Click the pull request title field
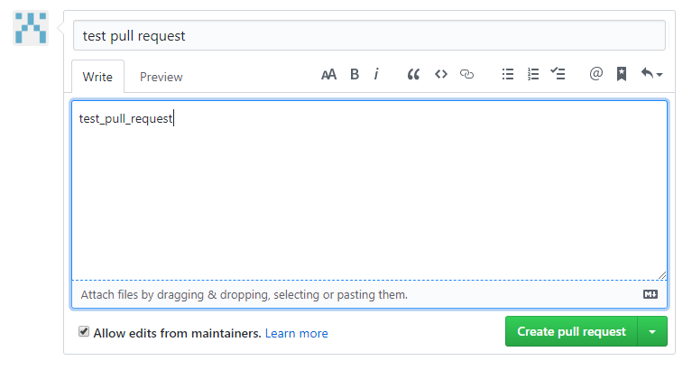This screenshot has width=692, height=370. 369,35
